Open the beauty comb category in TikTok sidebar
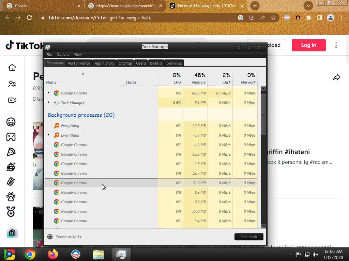Screen dimensions: 349x261 [11, 182]
